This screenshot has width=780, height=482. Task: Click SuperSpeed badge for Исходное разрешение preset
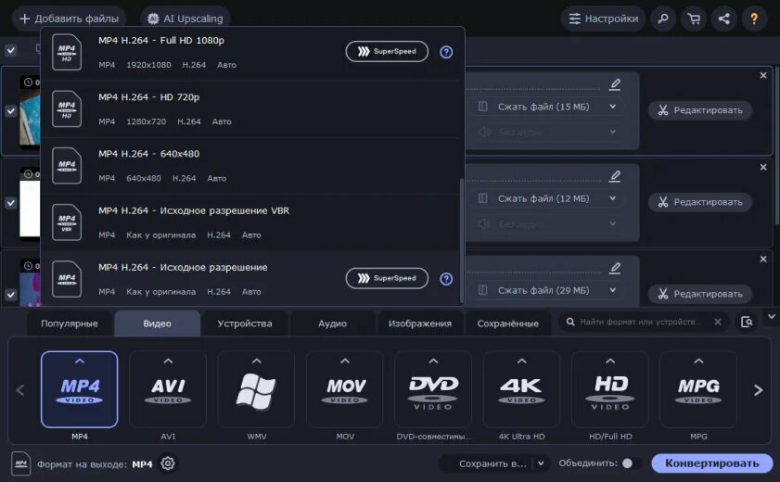(x=387, y=278)
